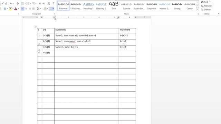Click Replace in the Editing group
The width and height of the screenshot is (221, 124).
tap(206, 6)
